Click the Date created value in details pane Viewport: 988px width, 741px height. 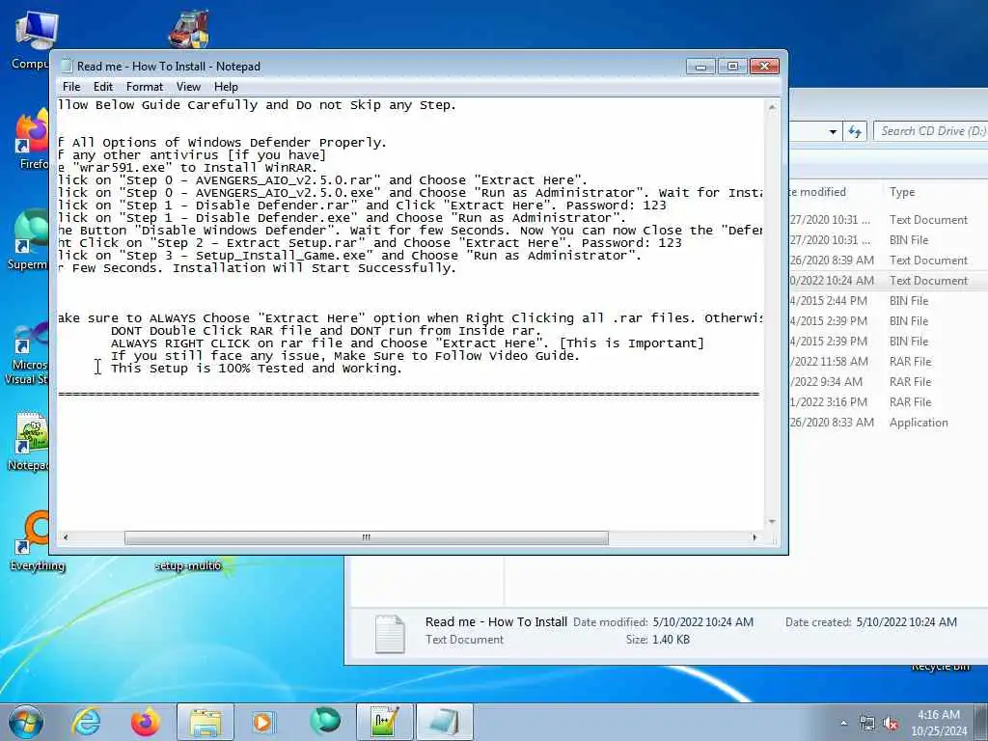[906, 622]
